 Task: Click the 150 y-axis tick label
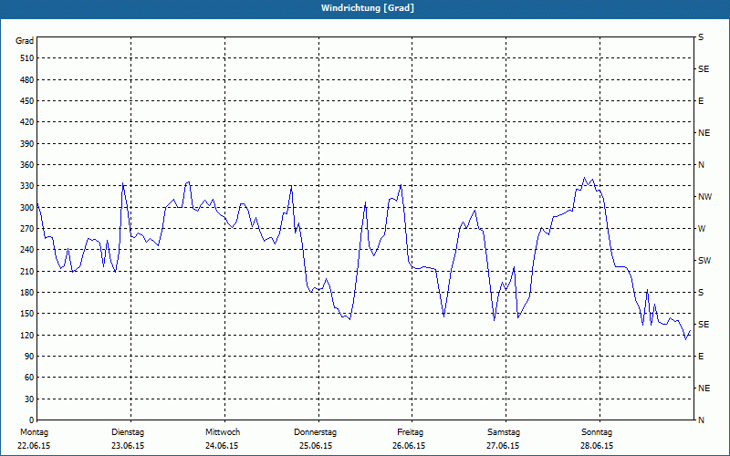[26, 314]
